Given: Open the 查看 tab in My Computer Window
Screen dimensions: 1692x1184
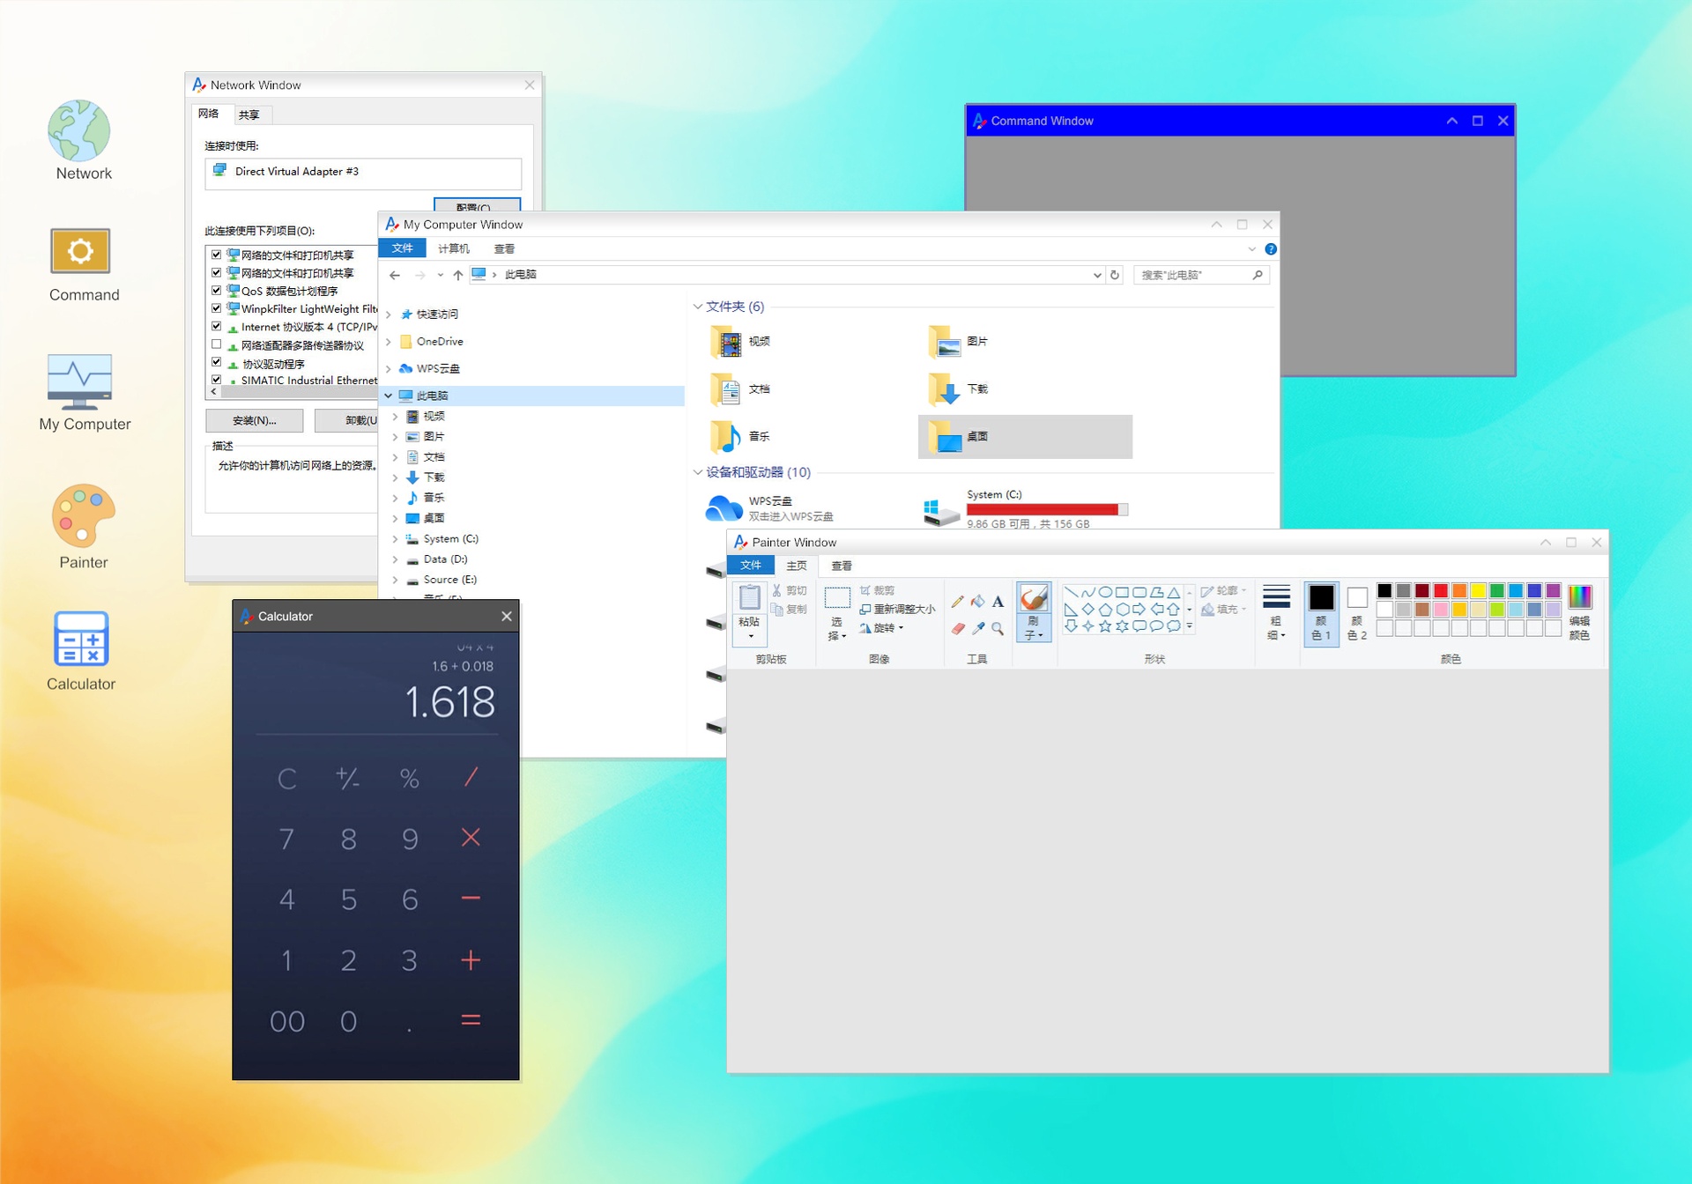Looking at the screenshot, I should (504, 249).
